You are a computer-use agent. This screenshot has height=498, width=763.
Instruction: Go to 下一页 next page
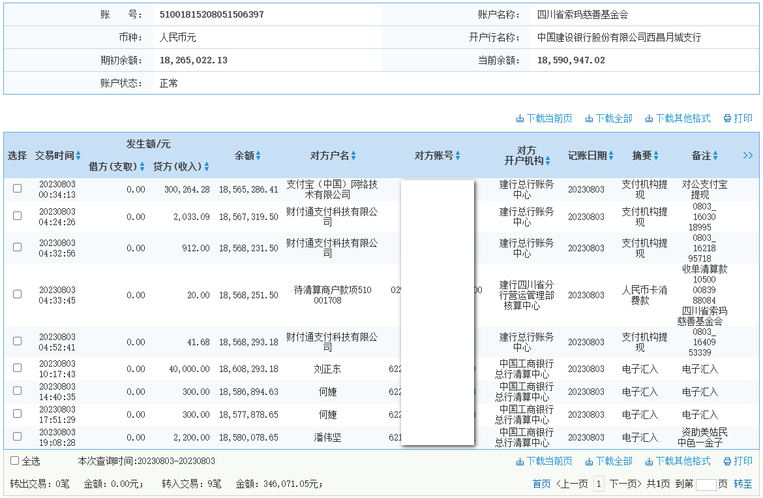[625, 484]
